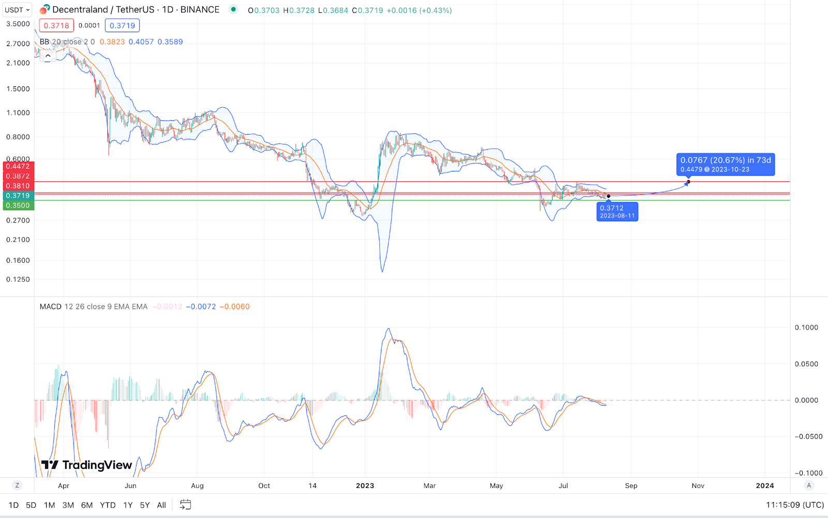Viewport: 828px width, 518px height.
Task: Select the MACD 12 26 close indicator legend
Action: coord(93,307)
